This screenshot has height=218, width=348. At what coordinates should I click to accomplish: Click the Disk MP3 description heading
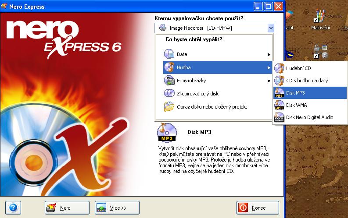199,132
